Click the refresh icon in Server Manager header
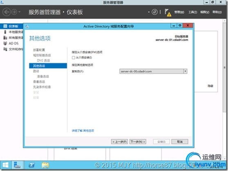Image resolution: width=228 pixels, height=171 pixels. pyautogui.click(x=154, y=12)
